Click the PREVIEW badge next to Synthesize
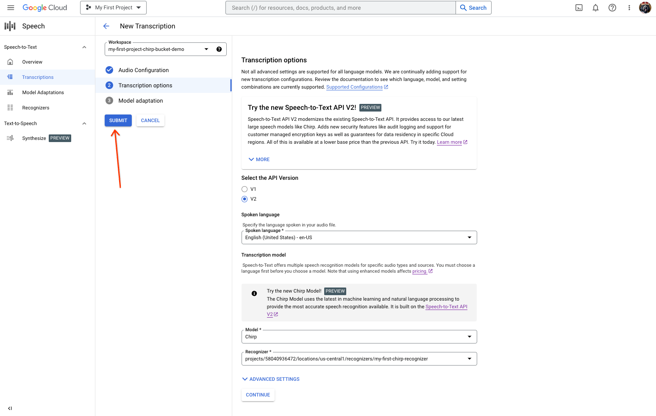 (x=60, y=138)
